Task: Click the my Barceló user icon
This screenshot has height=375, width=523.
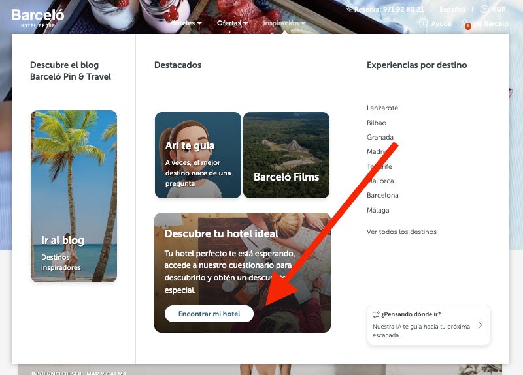Action: (465, 23)
